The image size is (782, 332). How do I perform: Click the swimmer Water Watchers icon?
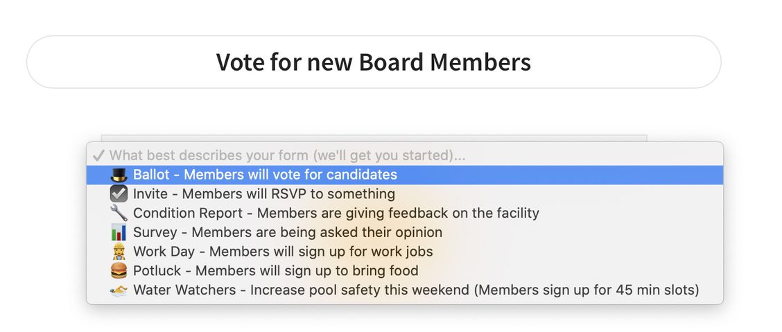tap(119, 290)
